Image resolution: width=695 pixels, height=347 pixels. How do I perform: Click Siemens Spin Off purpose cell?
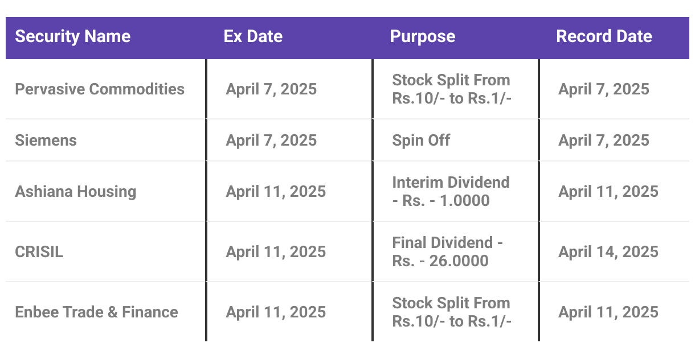click(421, 141)
